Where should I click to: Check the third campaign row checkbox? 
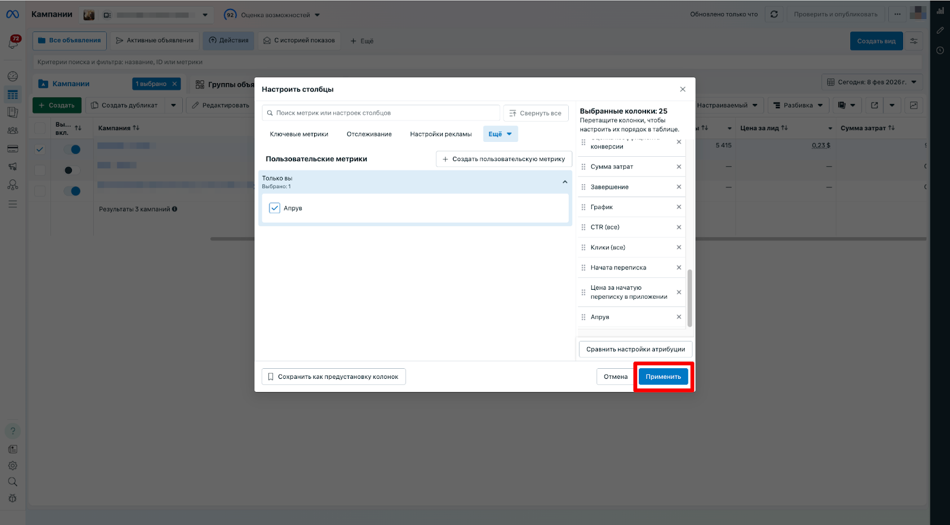coord(40,191)
